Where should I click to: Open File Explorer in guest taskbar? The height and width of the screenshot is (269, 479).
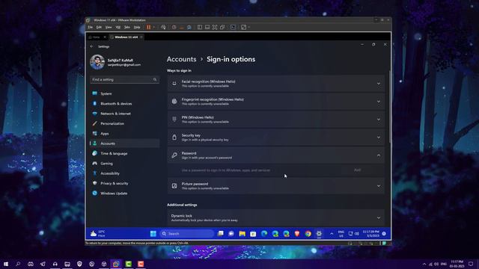pyautogui.click(x=242, y=234)
